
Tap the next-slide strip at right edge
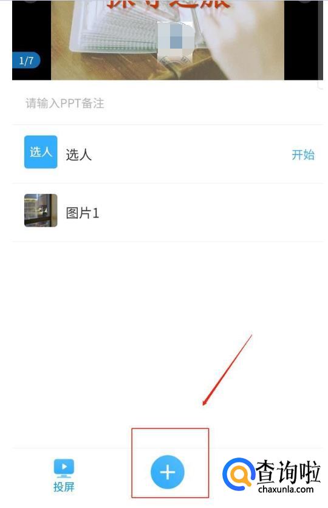tap(321, 40)
